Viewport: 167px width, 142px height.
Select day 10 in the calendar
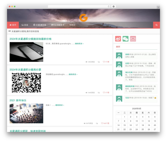(x=137, y=121)
